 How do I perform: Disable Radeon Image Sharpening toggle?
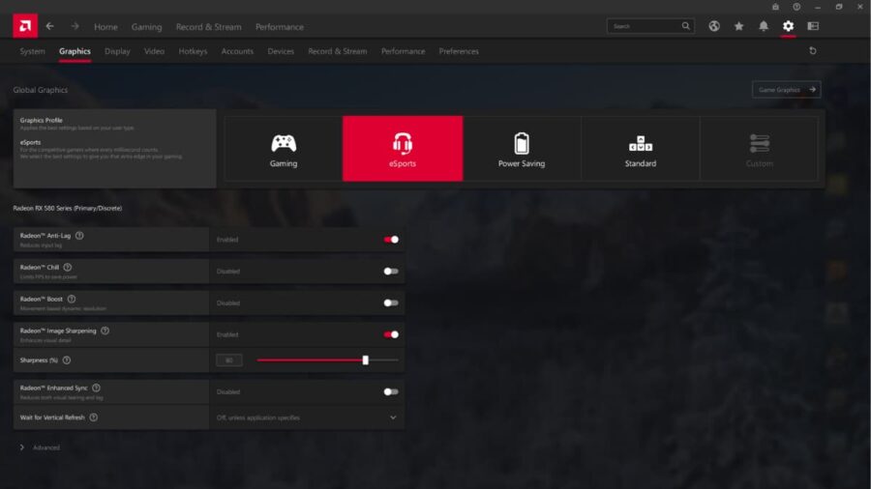click(391, 334)
